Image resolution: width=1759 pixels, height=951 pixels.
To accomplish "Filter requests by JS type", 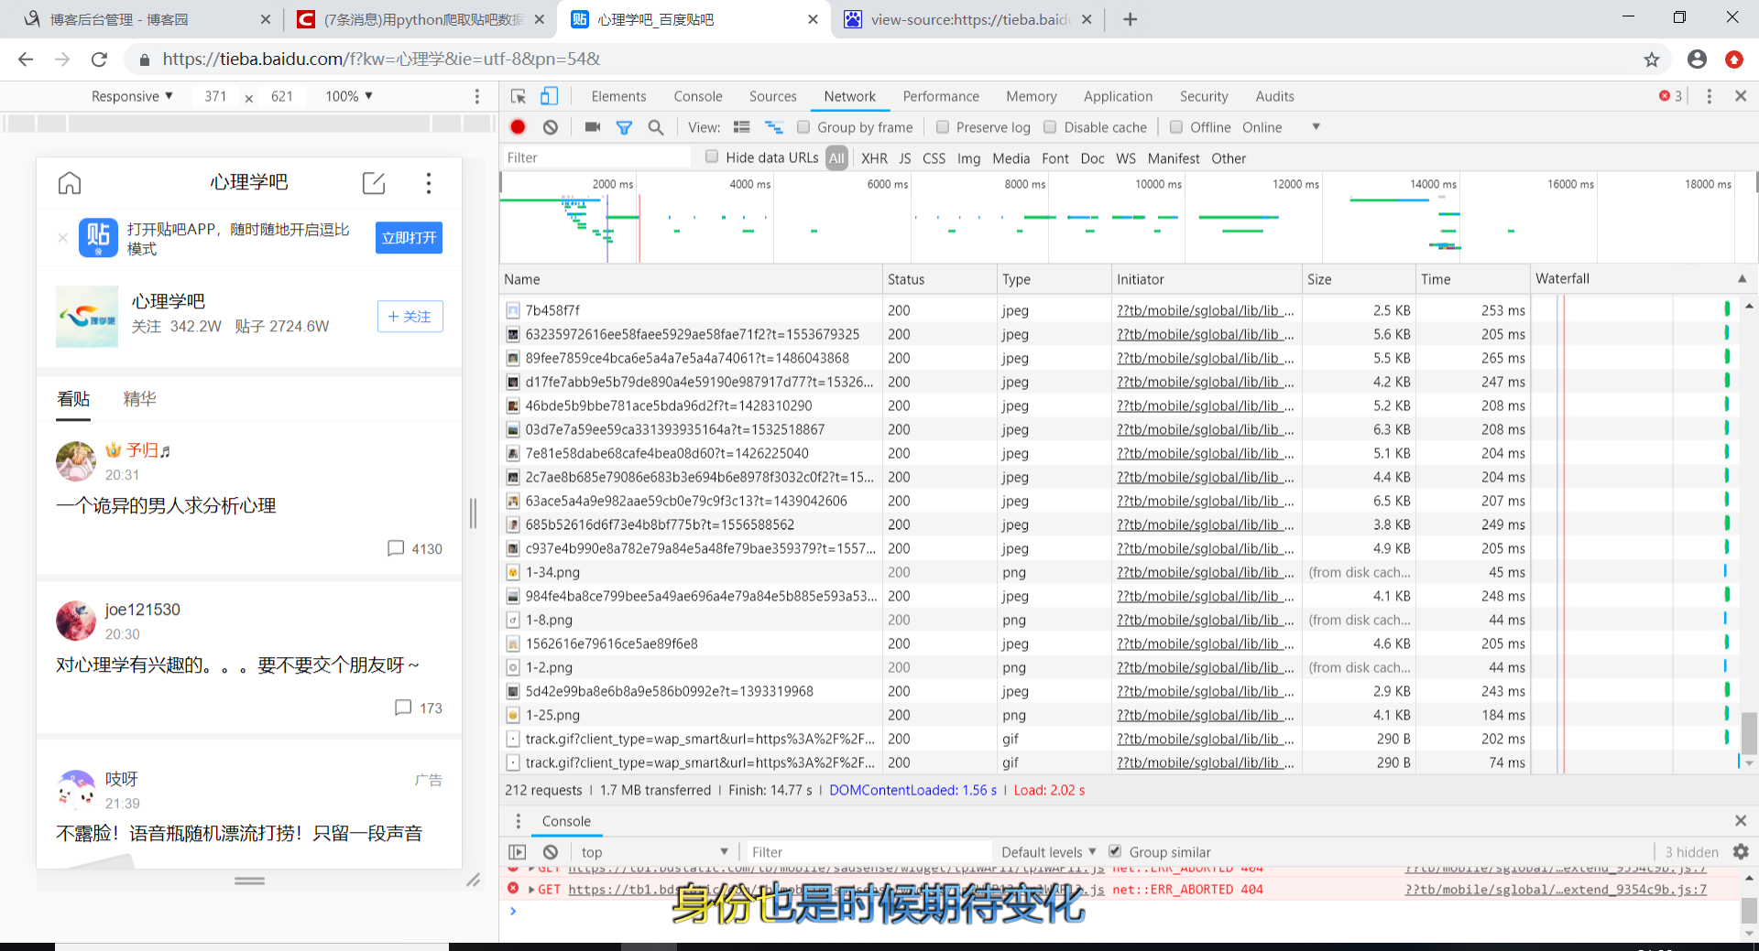I will 904,158.
